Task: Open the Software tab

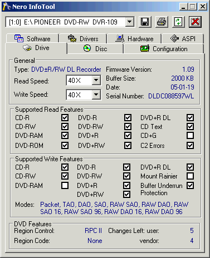Action: click(33, 38)
